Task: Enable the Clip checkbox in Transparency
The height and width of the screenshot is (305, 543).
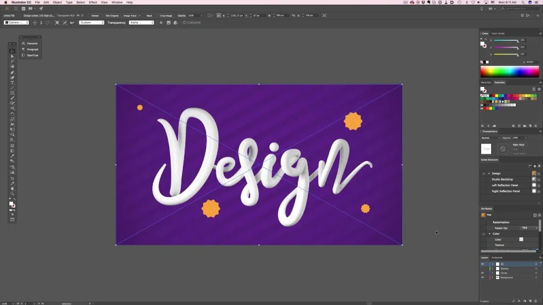Action: coord(512,149)
